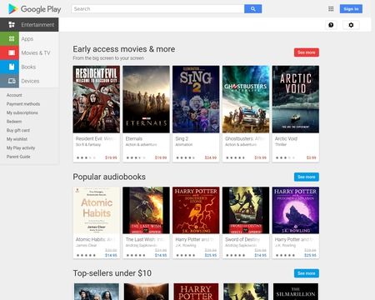Click the Eternals title text

tap(134, 138)
